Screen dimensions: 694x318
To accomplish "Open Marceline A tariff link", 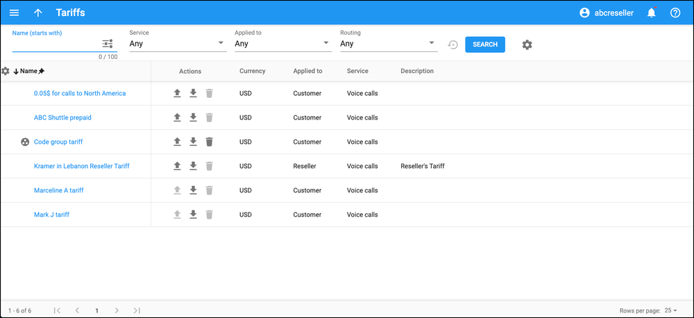I will coord(59,190).
